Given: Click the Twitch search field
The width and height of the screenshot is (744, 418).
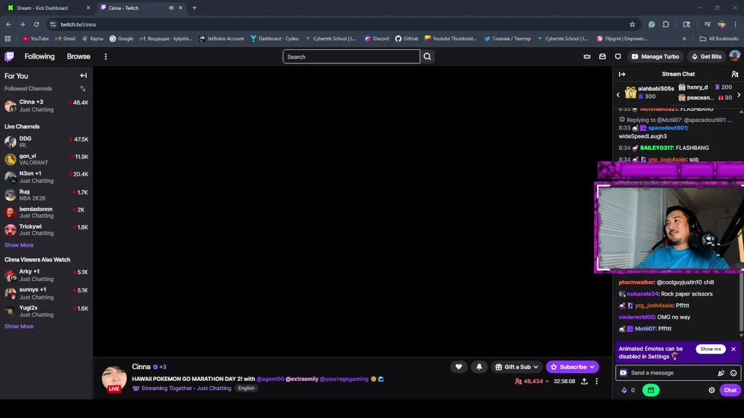Looking at the screenshot, I should 351,56.
